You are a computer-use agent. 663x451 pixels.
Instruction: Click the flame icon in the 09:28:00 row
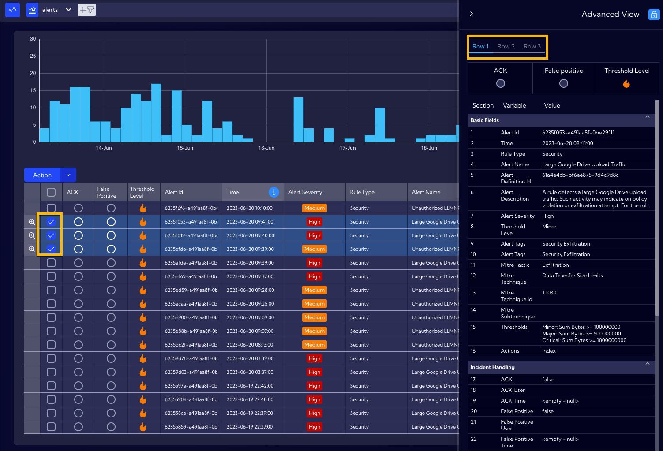[x=143, y=290]
